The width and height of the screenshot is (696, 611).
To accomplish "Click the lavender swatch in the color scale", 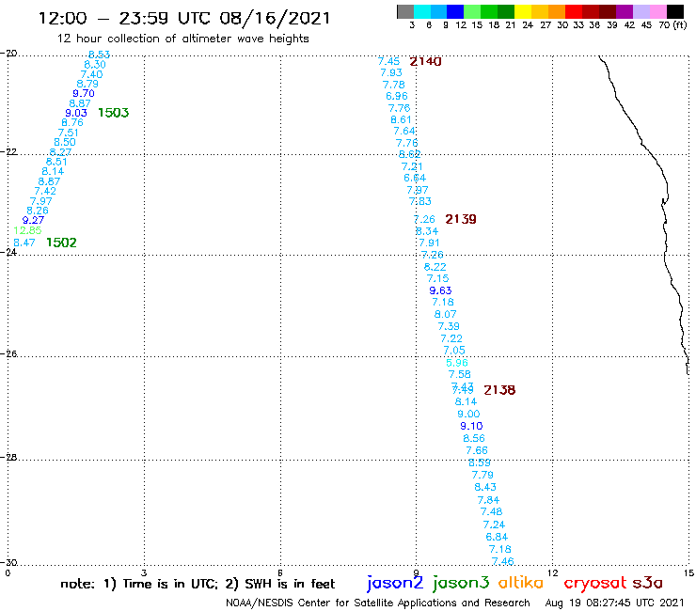I will tap(641, 11).
